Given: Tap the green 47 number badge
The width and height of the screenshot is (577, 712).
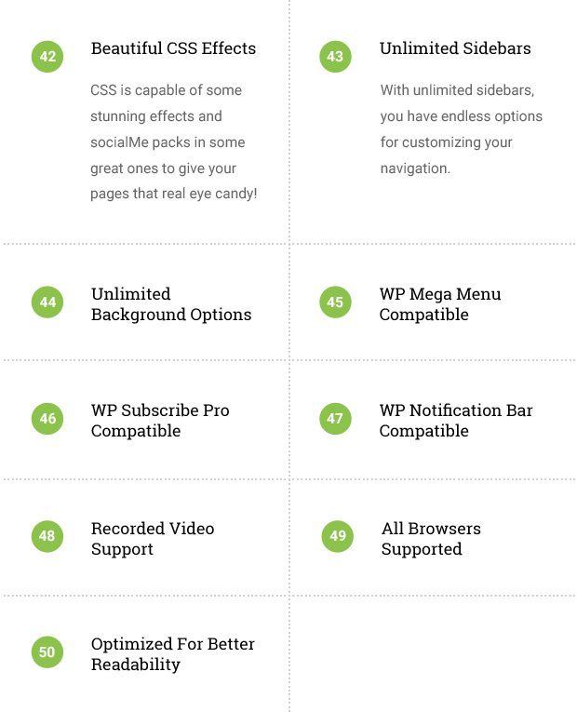Looking at the screenshot, I should pyautogui.click(x=335, y=418).
